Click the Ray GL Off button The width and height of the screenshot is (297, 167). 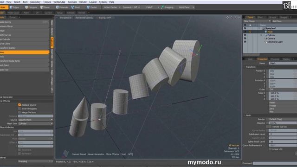pyautogui.click(x=105, y=18)
